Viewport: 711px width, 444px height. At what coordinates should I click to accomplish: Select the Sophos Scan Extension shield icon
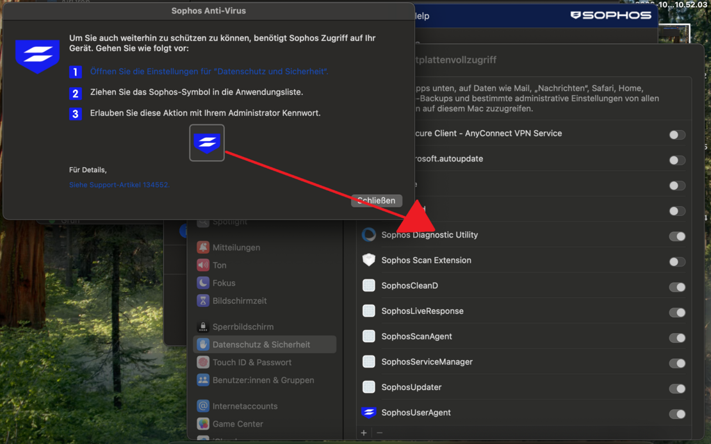click(x=369, y=260)
